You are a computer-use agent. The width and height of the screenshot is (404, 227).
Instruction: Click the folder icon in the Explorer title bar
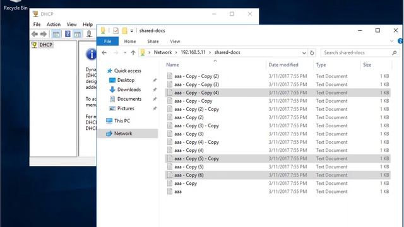[103, 30]
